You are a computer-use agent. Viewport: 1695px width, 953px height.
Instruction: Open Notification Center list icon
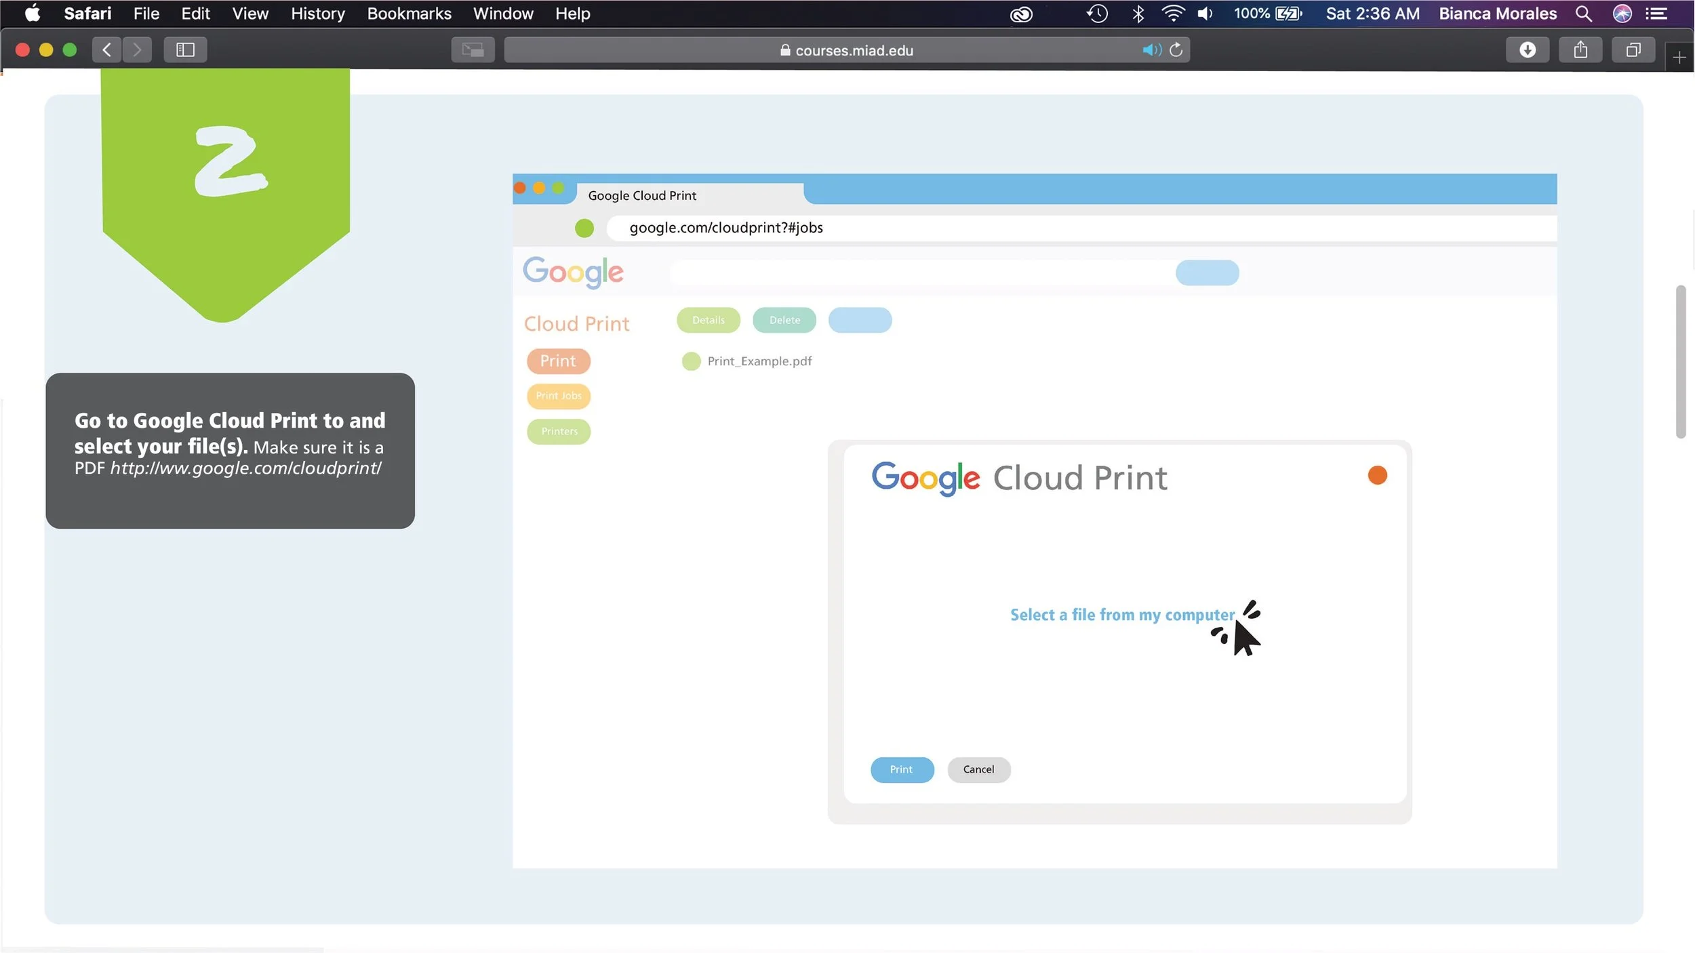pos(1656,14)
